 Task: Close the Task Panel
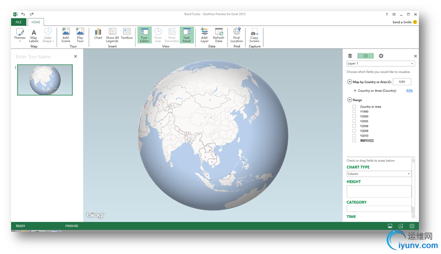[415, 56]
